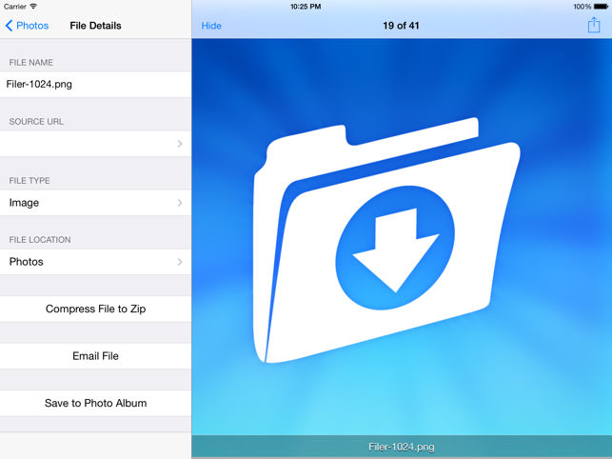Tap the Photos file location label
Viewport: 612px width, 459px height.
tap(27, 262)
